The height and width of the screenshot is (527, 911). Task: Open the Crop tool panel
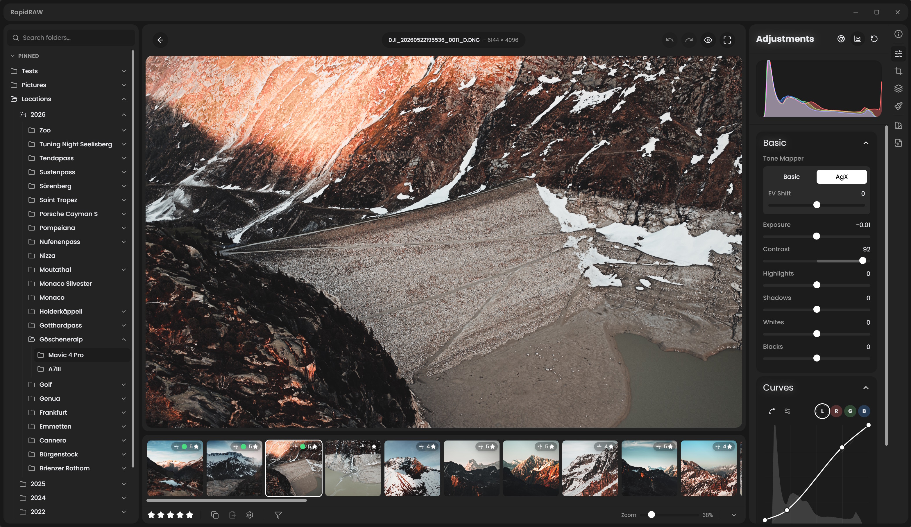[898, 71]
